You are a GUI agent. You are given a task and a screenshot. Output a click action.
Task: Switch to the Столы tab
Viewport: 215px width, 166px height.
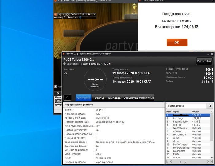click(x=99, y=98)
